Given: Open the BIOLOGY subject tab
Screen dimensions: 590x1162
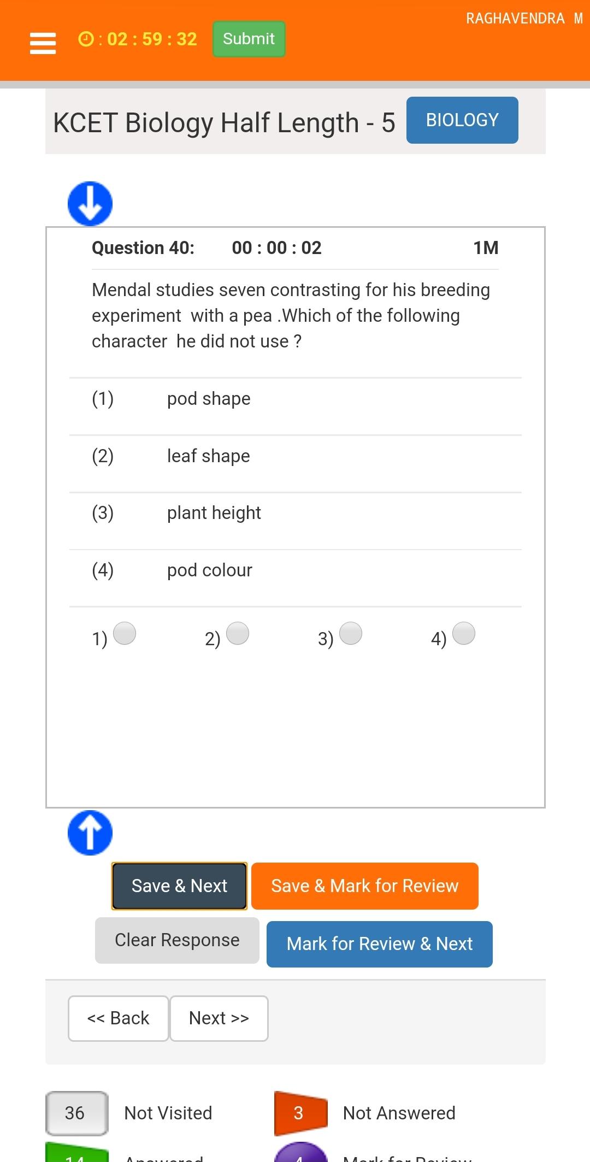Looking at the screenshot, I should pos(462,120).
